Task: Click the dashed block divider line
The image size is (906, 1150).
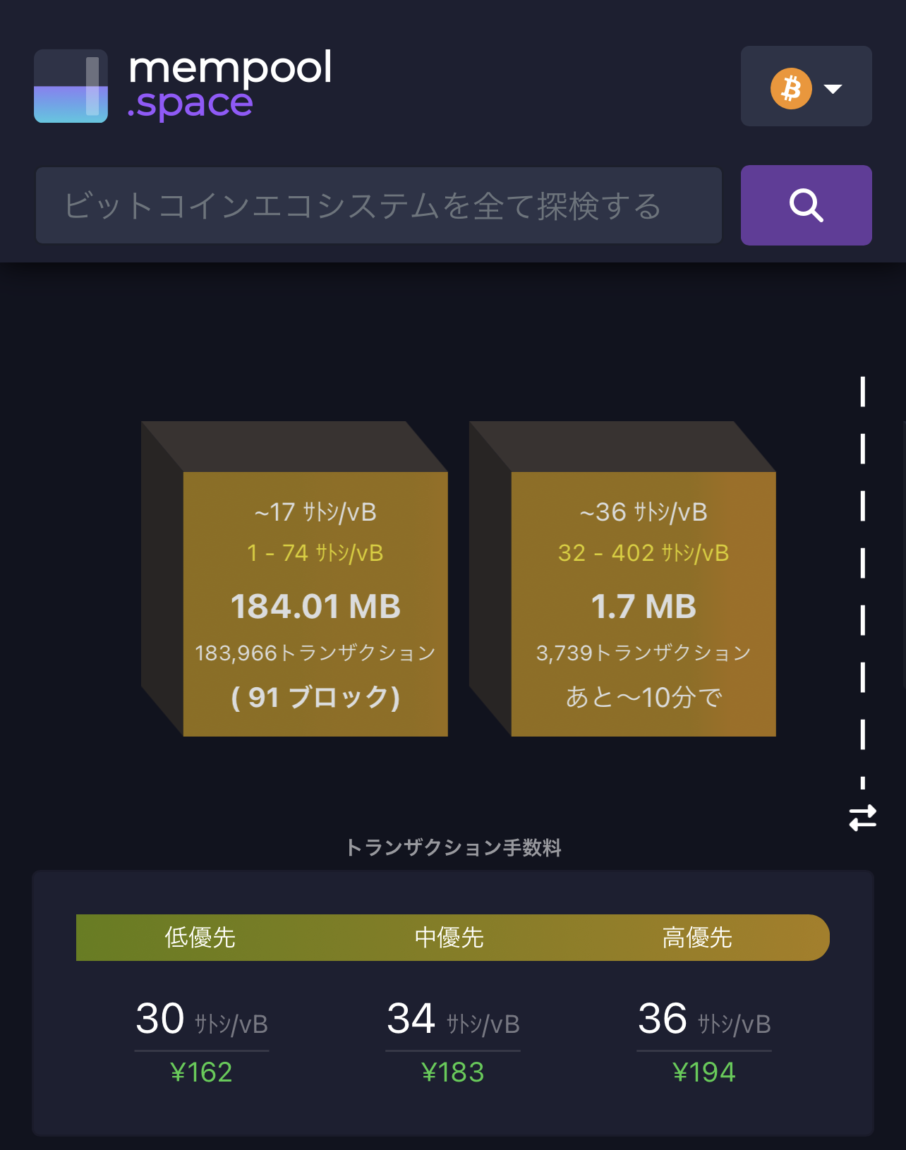Action: click(x=862, y=564)
